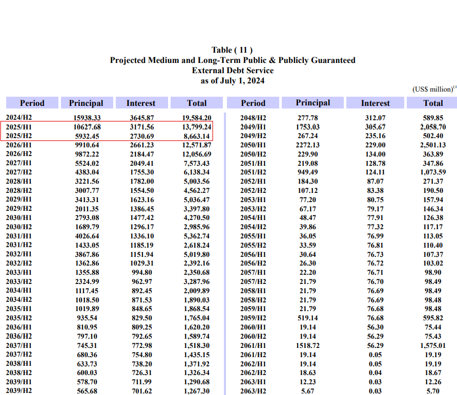Click principal value 1518.72 for 2061/H1
Image resolution: width=457 pixels, height=395 pixels.
(x=308, y=345)
